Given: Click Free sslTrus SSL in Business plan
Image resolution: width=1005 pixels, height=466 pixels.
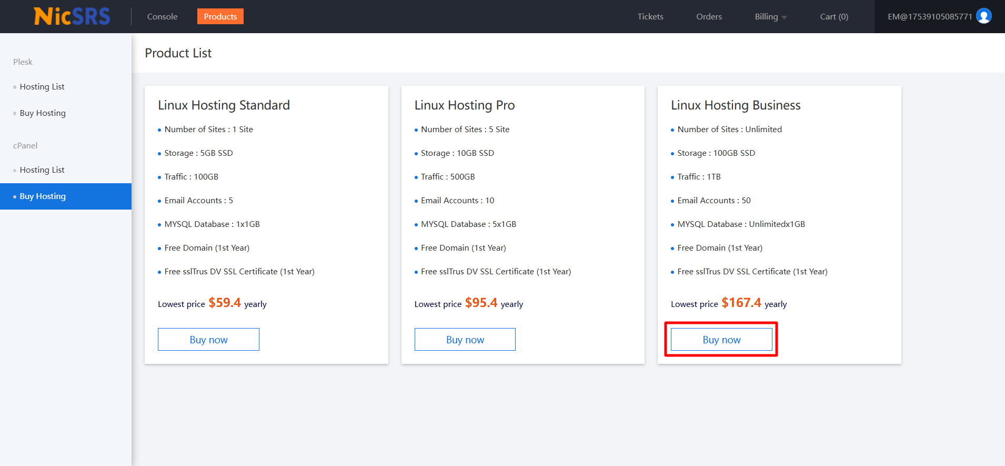Looking at the screenshot, I should (x=752, y=272).
